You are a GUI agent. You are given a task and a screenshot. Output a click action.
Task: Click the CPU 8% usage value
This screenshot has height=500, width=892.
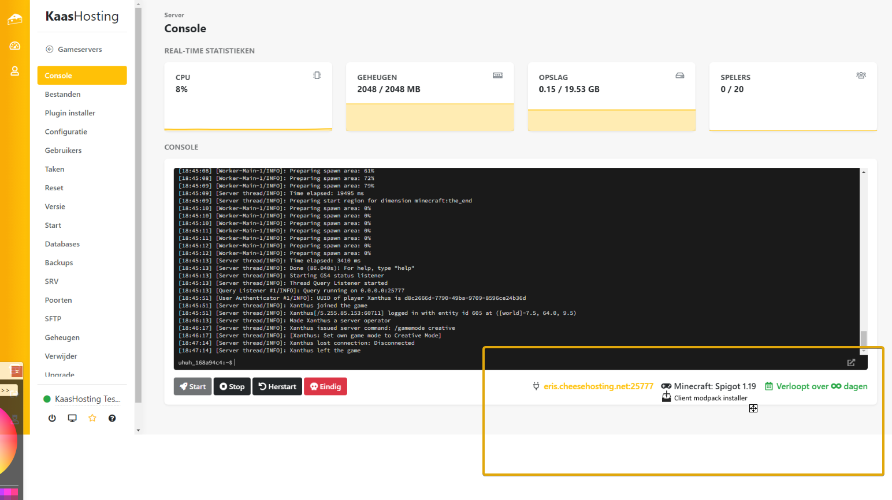click(181, 89)
